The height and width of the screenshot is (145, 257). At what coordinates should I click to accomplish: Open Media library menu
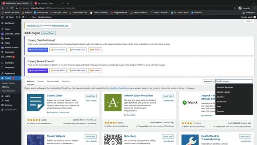pos(7,38)
